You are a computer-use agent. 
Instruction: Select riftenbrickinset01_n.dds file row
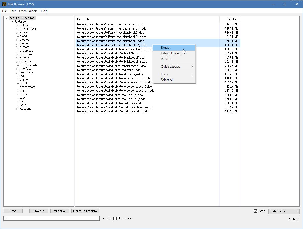(158, 28)
